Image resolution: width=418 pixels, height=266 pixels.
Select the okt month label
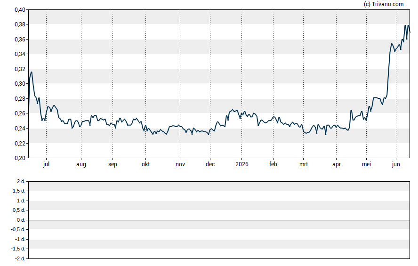(x=145, y=164)
